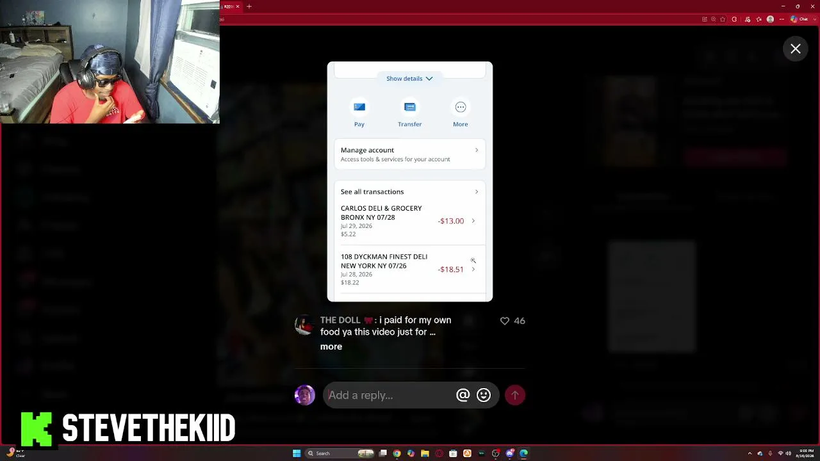
Task: Open the emoji picker
Action: click(484, 395)
